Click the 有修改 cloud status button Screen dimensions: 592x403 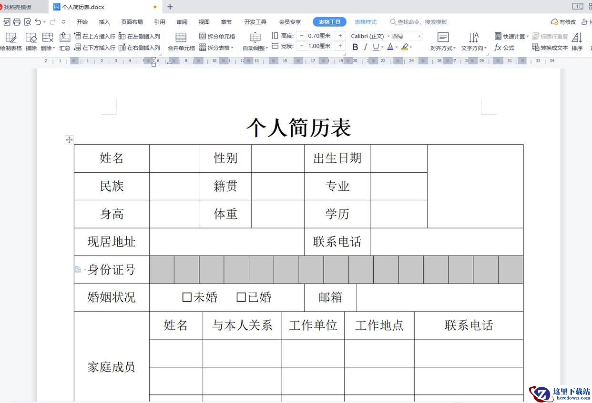[x=563, y=22]
